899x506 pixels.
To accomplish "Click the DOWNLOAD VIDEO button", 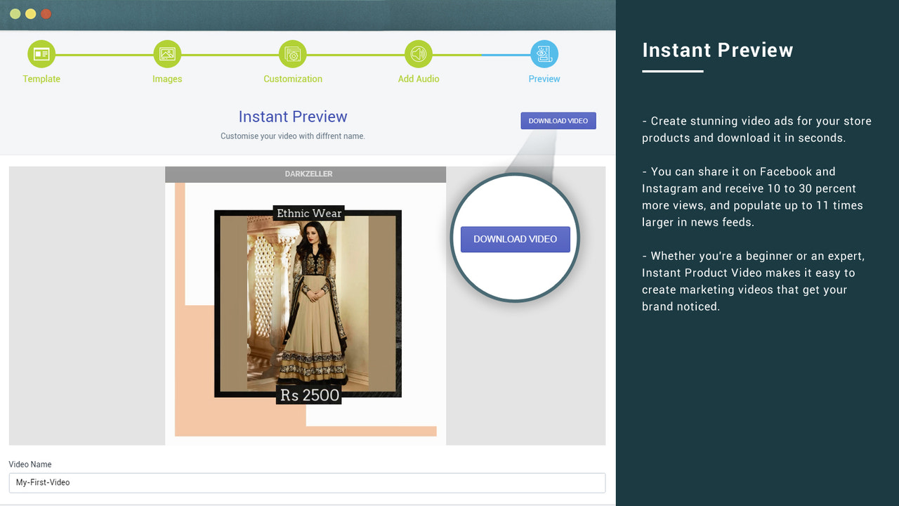I will (x=558, y=120).
